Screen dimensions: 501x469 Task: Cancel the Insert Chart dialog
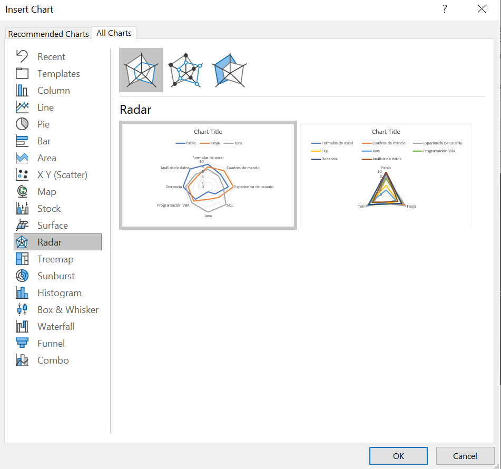click(465, 456)
